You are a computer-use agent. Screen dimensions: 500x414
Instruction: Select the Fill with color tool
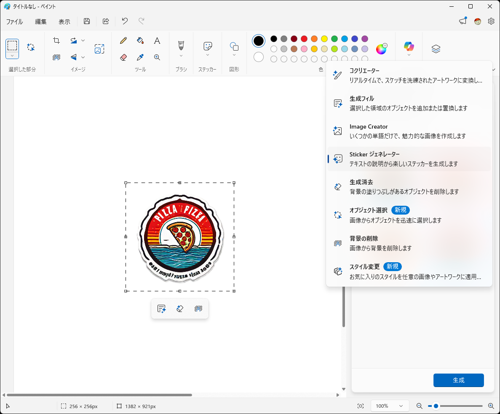140,40
